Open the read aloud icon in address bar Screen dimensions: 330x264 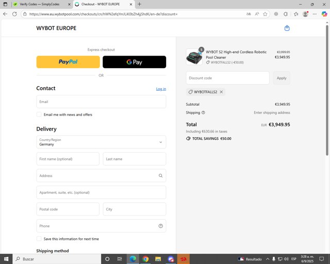[257, 14]
